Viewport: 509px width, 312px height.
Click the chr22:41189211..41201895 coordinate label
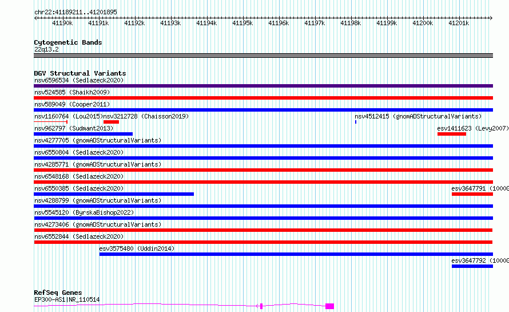[75, 13]
